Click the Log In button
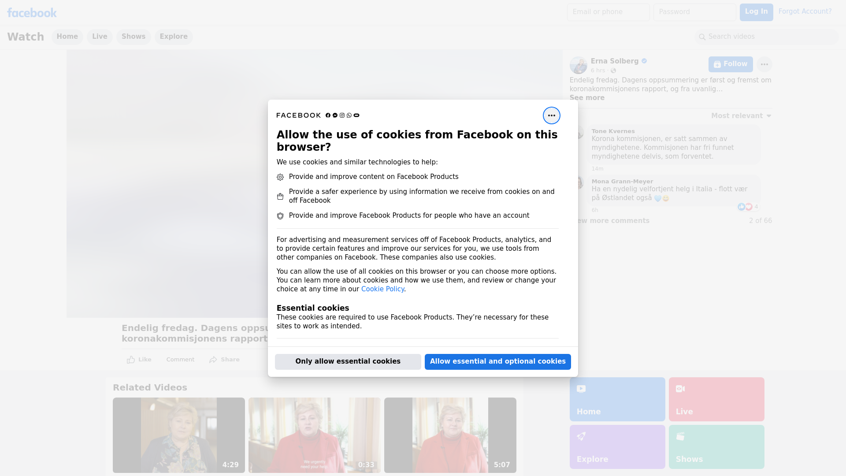 pyautogui.click(x=756, y=12)
